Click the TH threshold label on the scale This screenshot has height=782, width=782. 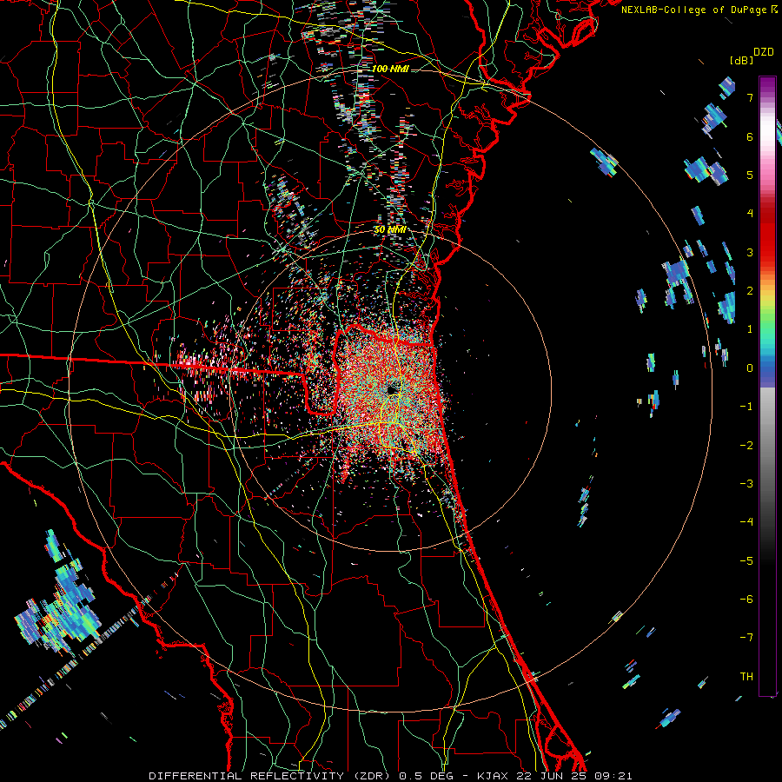746,676
